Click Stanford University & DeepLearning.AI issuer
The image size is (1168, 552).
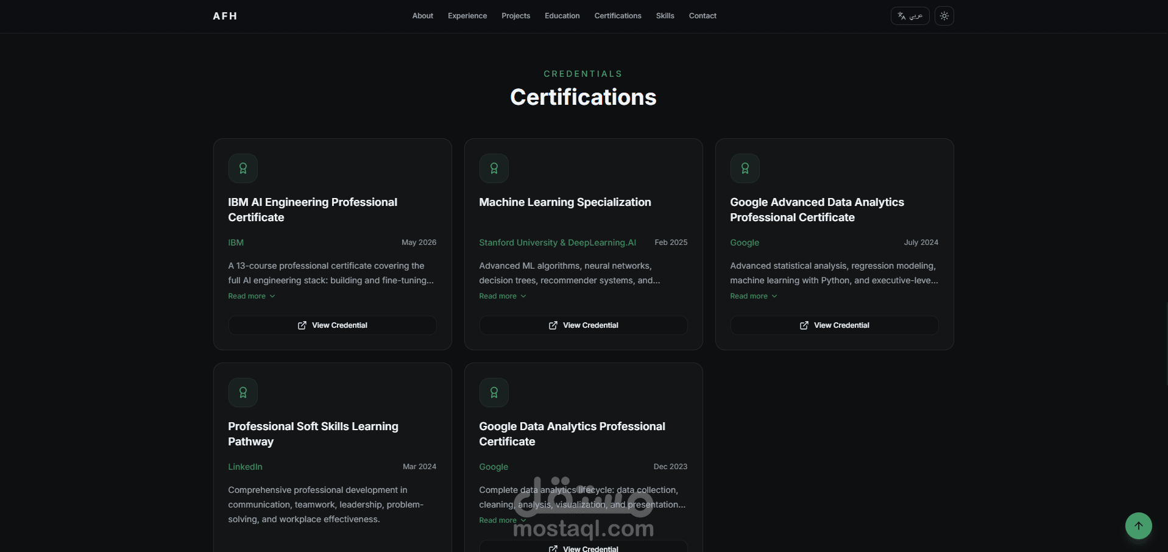pos(557,242)
